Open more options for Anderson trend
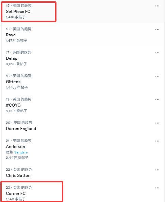The height and width of the screenshot is (202, 165). click(157, 141)
